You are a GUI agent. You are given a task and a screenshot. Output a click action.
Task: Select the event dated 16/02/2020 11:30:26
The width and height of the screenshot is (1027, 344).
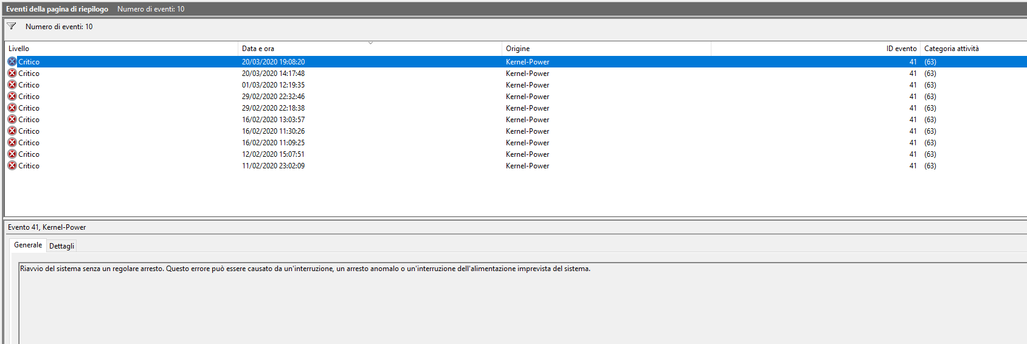[516, 131]
